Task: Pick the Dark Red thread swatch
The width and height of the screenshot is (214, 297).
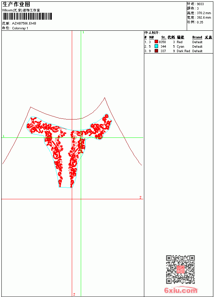Action: point(156,51)
